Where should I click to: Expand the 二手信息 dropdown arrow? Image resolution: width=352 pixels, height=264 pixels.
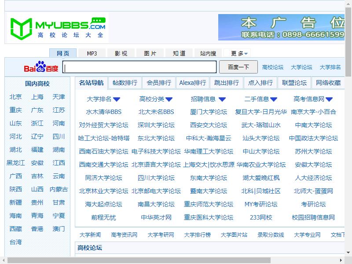[274, 99]
